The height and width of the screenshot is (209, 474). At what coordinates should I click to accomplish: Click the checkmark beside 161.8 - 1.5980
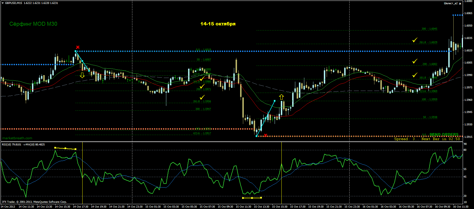(202, 79)
